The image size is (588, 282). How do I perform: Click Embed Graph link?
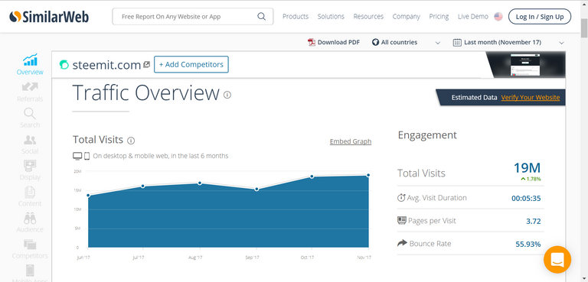click(351, 141)
